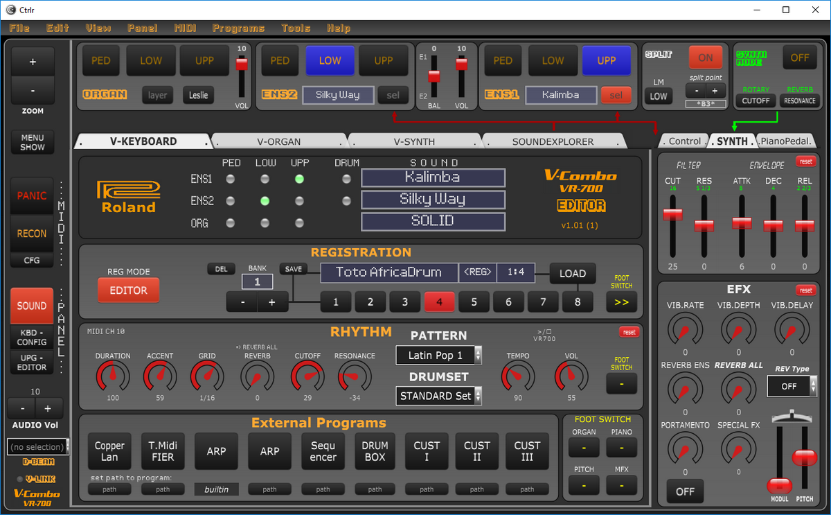Select registration slot 5
The height and width of the screenshot is (515, 831).
(474, 302)
